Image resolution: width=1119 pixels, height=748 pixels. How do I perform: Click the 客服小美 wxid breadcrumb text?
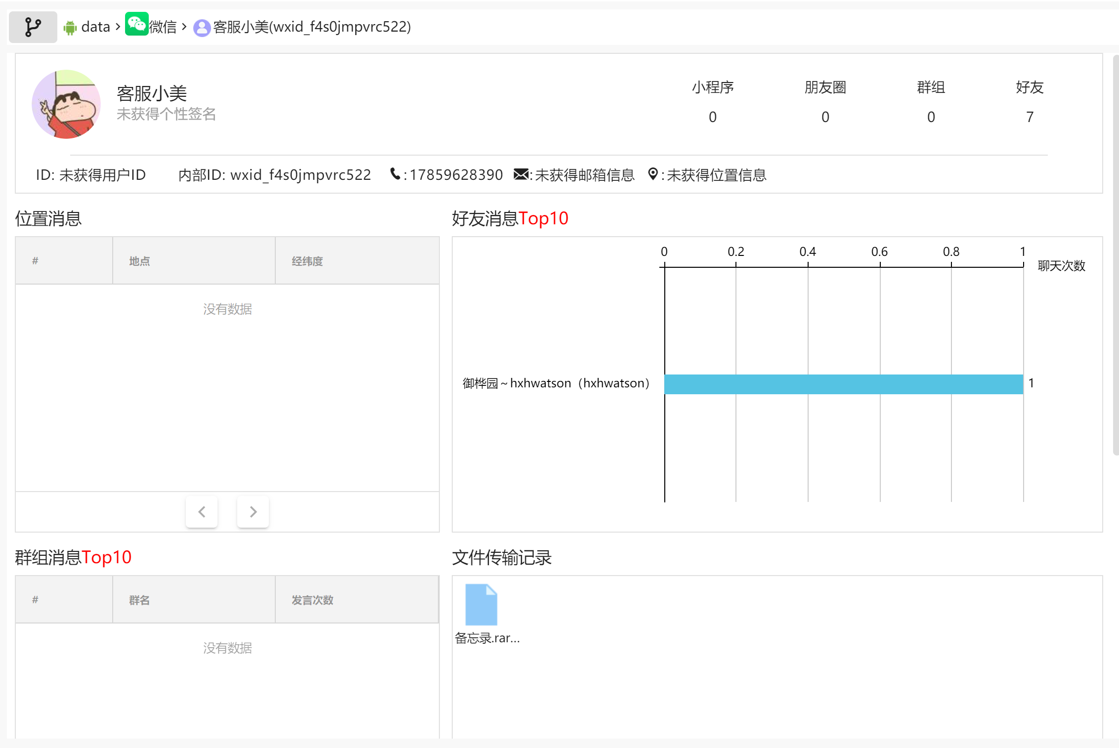(312, 27)
